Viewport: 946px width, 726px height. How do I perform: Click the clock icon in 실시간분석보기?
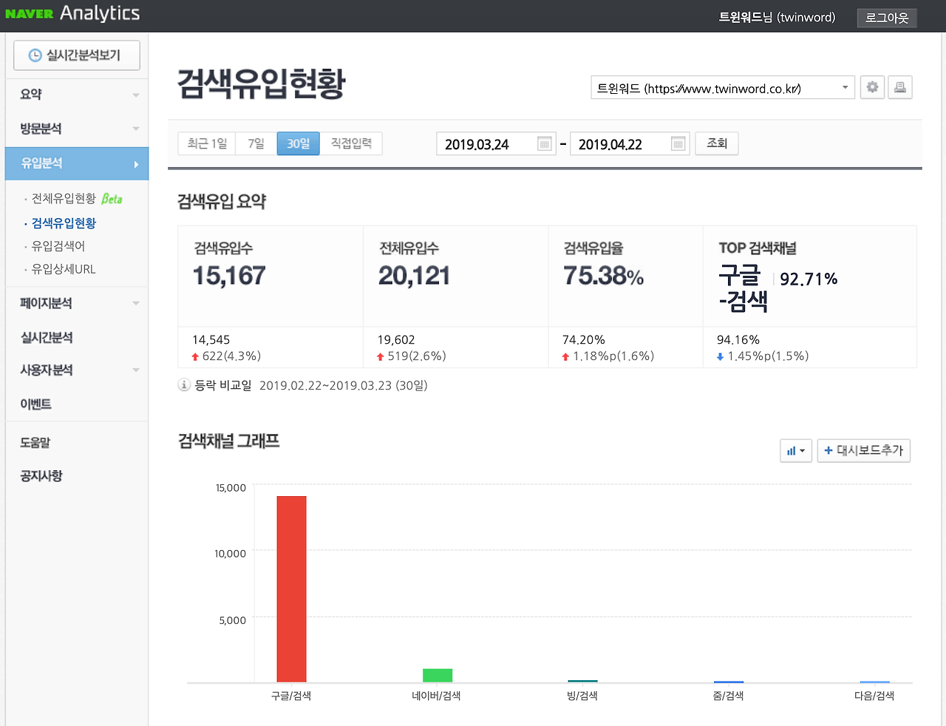(x=35, y=55)
